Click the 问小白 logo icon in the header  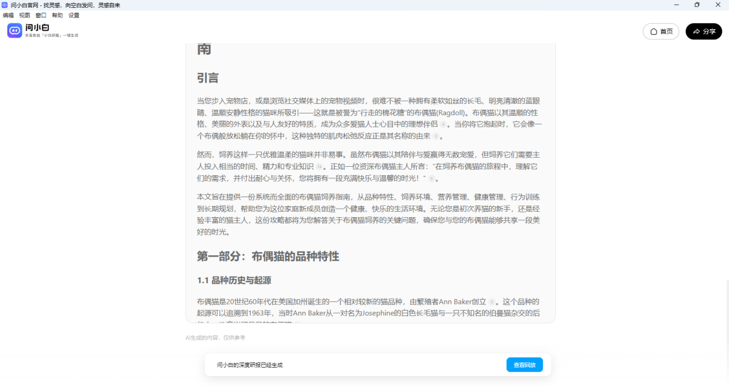click(x=15, y=30)
